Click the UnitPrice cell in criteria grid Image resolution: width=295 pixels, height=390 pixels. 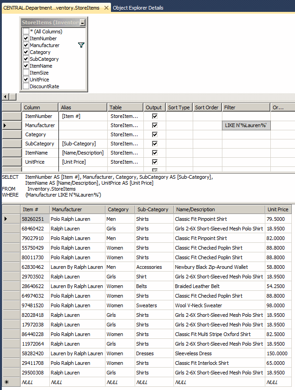pos(40,162)
